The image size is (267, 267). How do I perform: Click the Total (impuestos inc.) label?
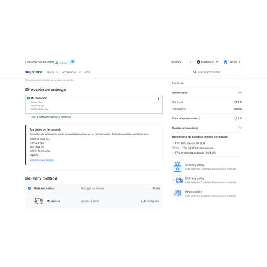[186, 118]
